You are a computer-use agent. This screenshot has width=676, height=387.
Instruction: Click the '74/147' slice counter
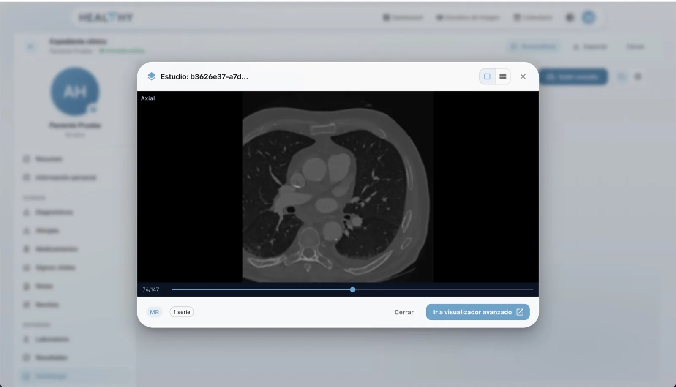[x=151, y=289]
